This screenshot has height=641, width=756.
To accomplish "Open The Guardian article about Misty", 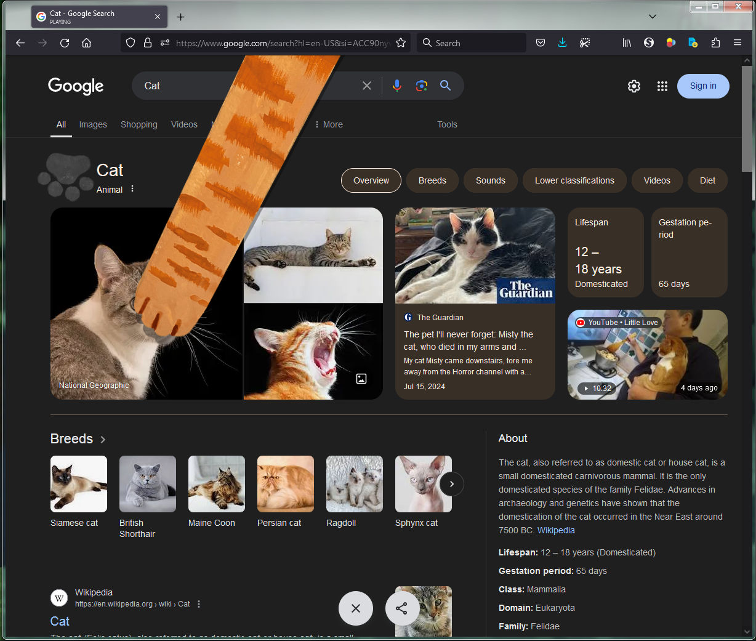I will click(475, 304).
